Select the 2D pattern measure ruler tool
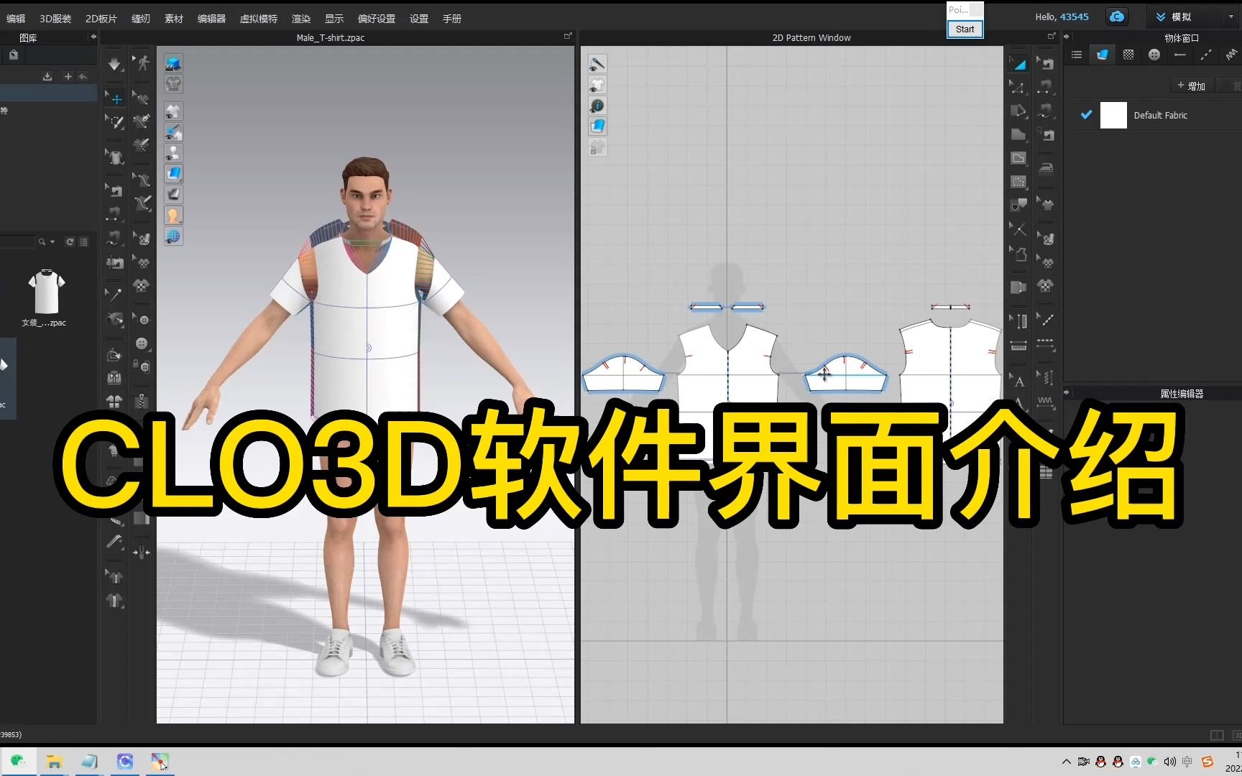 (x=1018, y=346)
